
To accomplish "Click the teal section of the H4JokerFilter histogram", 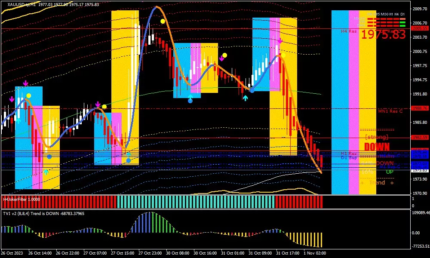I will [196, 202].
